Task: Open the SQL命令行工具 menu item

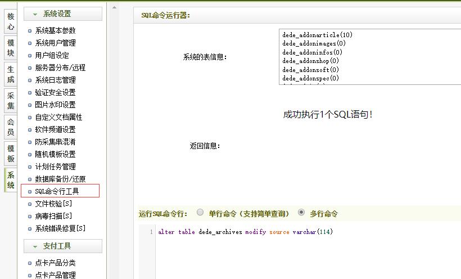Action: point(57,191)
